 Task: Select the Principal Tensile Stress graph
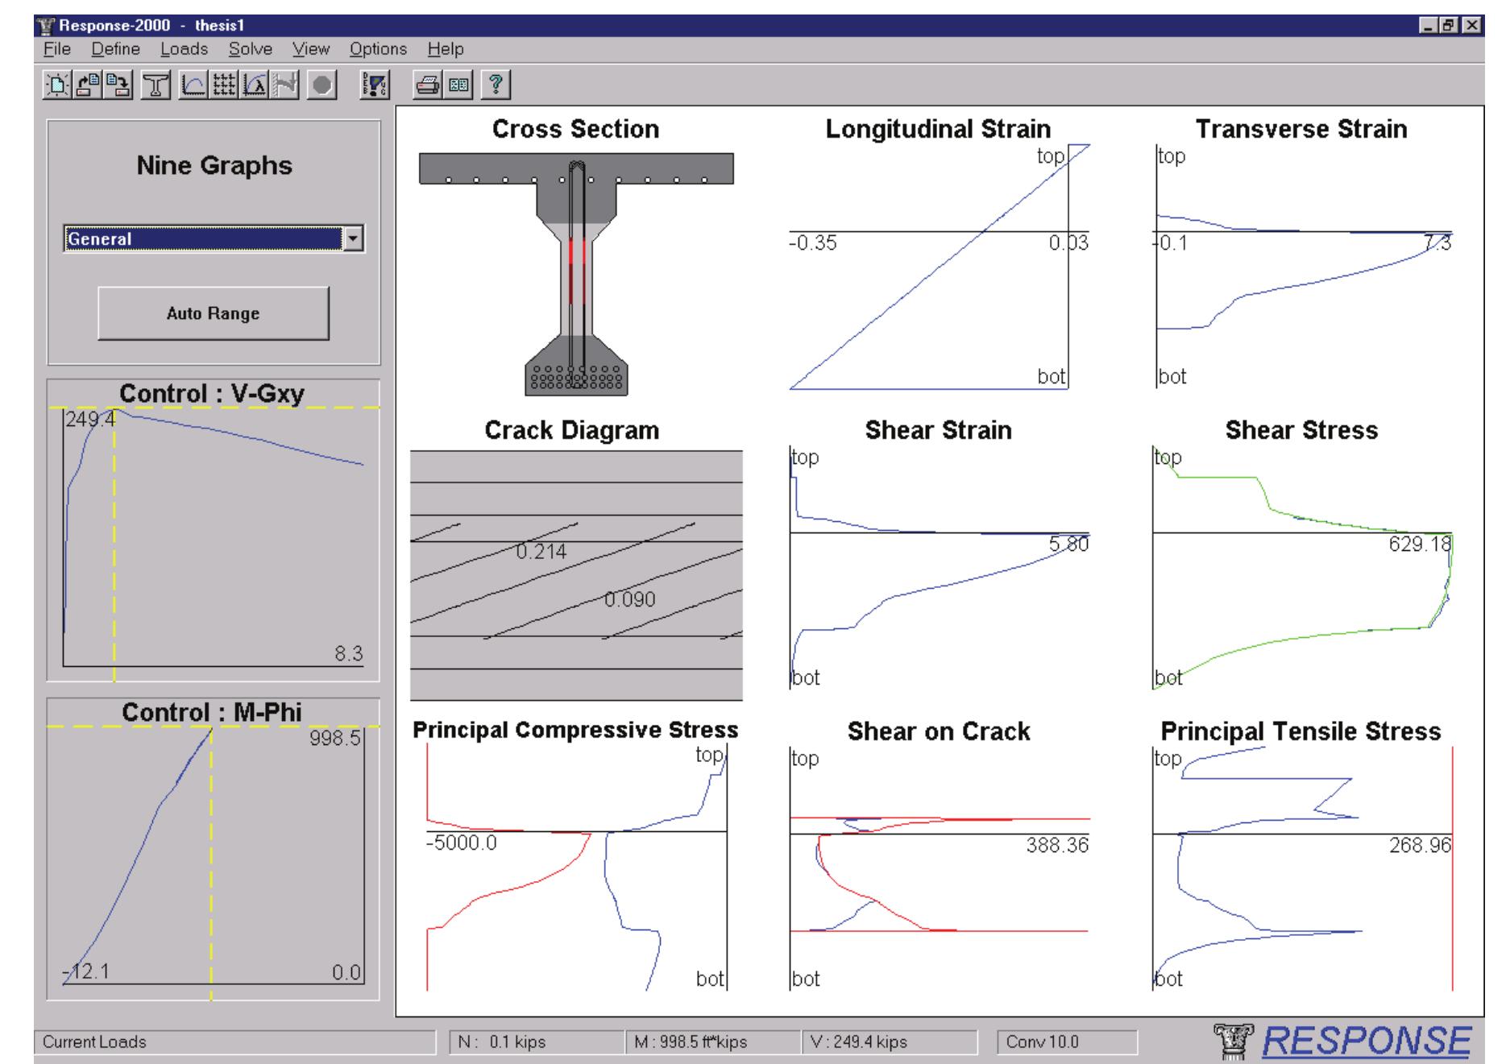click(x=1303, y=868)
